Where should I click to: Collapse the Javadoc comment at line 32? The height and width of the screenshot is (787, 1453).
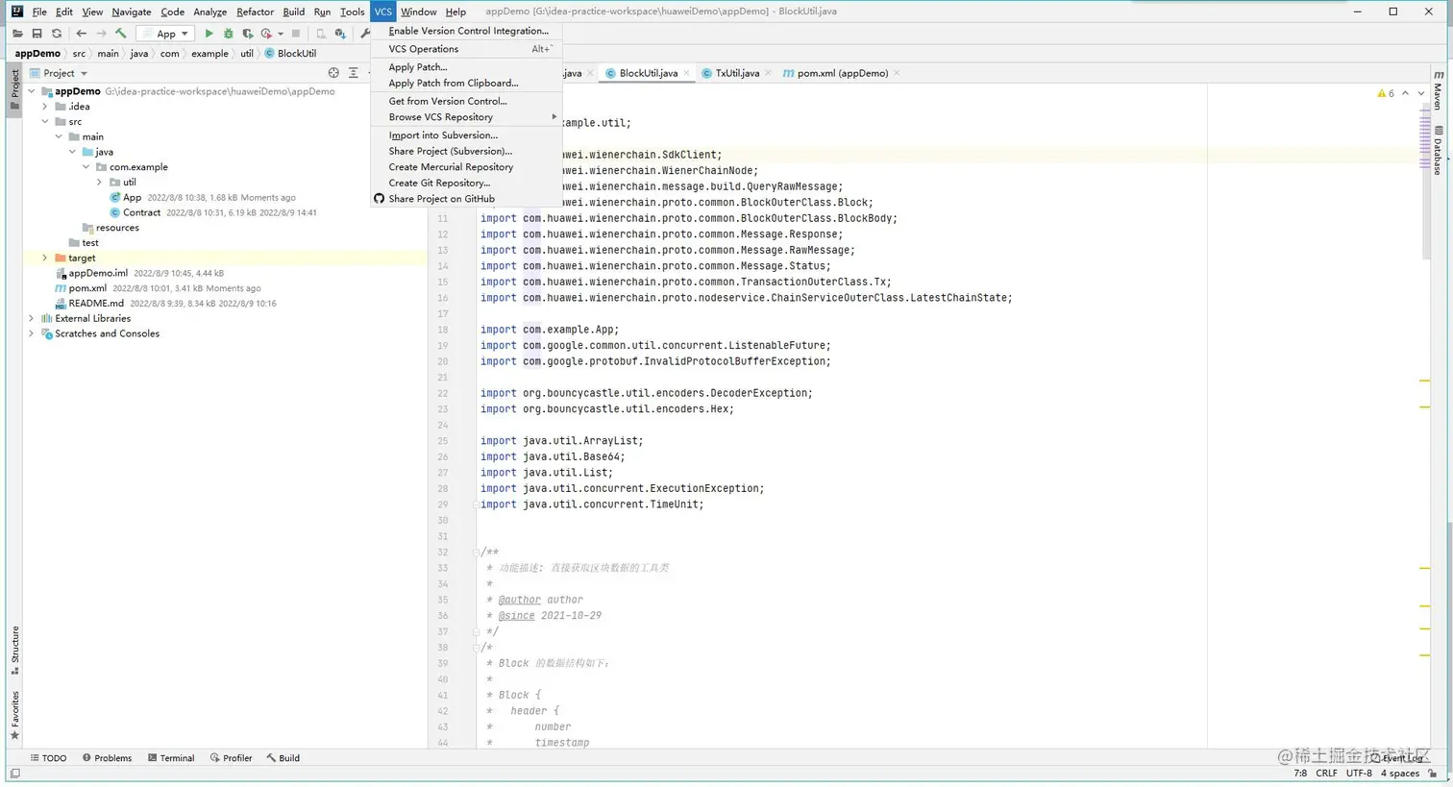pyautogui.click(x=476, y=553)
